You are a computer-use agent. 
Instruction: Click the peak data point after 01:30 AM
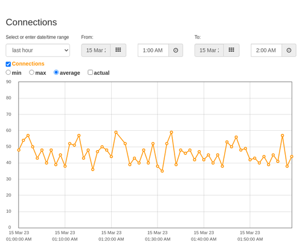(172, 132)
